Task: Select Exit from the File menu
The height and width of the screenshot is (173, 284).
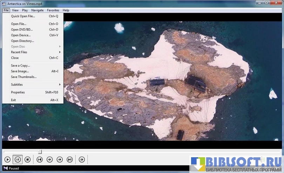Action: click(x=13, y=100)
